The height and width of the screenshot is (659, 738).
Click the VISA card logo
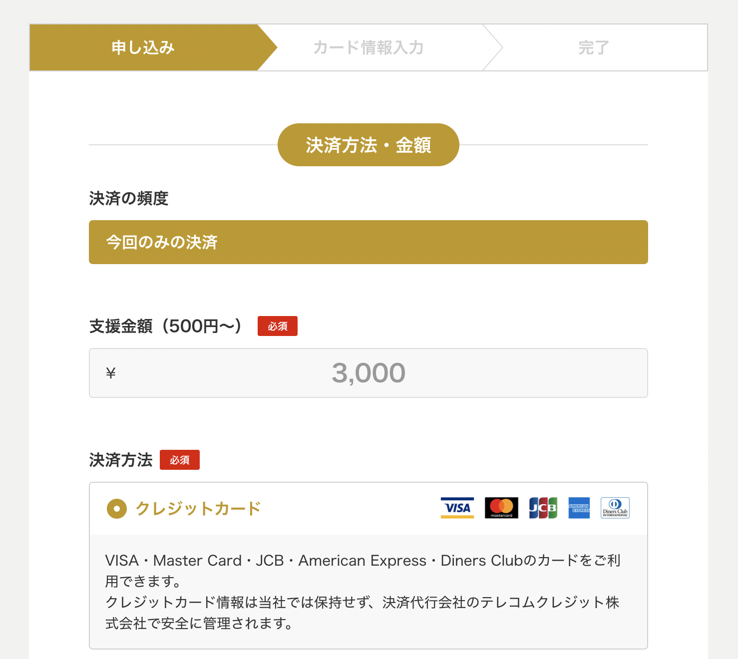coord(457,508)
